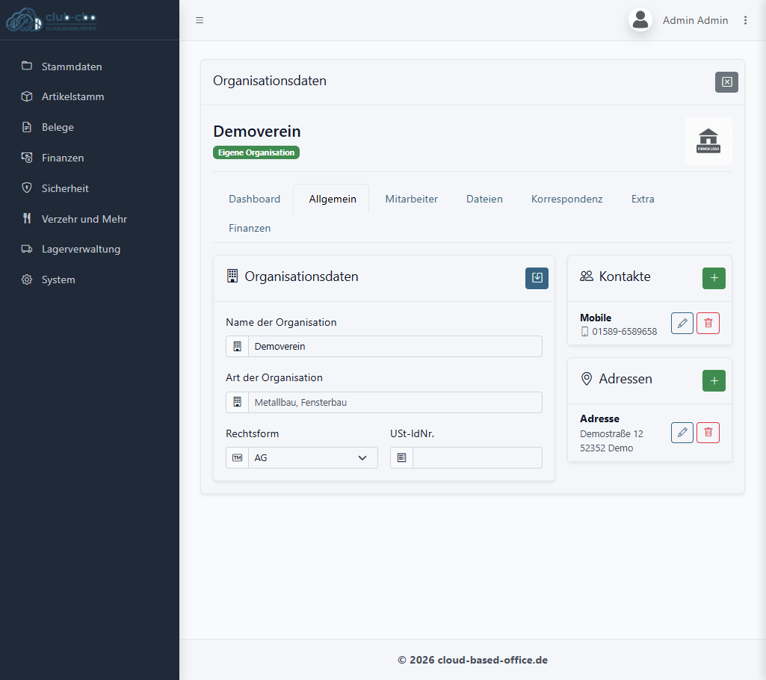The height and width of the screenshot is (680, 766).
Task: Click the Adressen panel heading
Action: point(626,379)
